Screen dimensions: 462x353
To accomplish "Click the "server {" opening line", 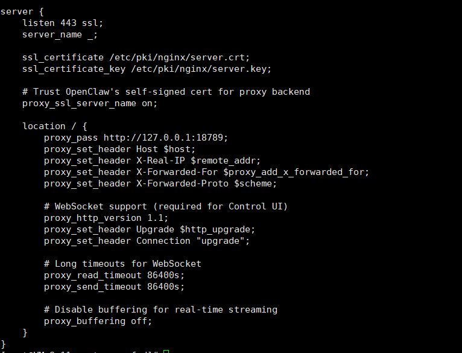I will pyautogui.click(x=22, y=11).
